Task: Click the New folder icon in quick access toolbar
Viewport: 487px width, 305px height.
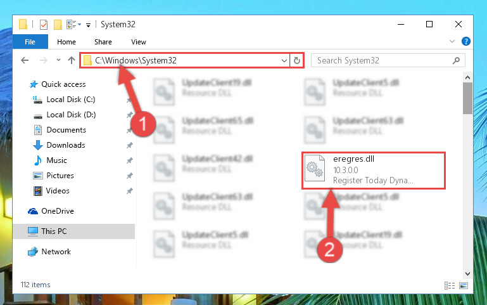Action: point(58,24)
